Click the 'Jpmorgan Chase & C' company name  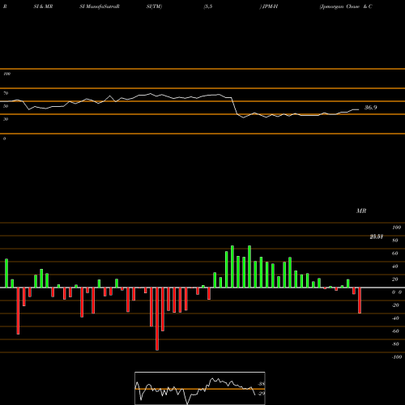(x=346, y=6)
